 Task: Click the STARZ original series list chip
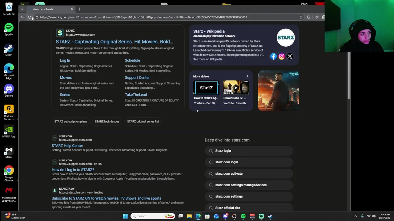pyautogui.click(x=143, y=122)
